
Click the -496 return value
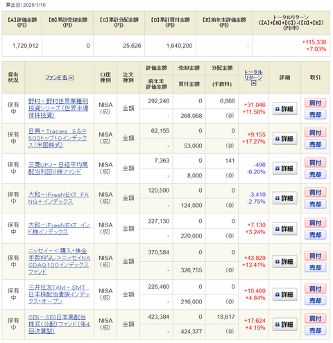259,165
